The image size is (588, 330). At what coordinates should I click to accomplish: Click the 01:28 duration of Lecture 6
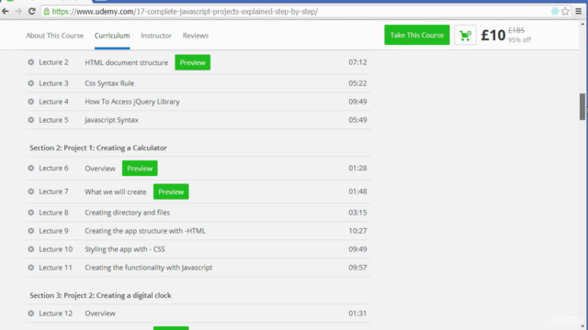(x=357, y=168)
